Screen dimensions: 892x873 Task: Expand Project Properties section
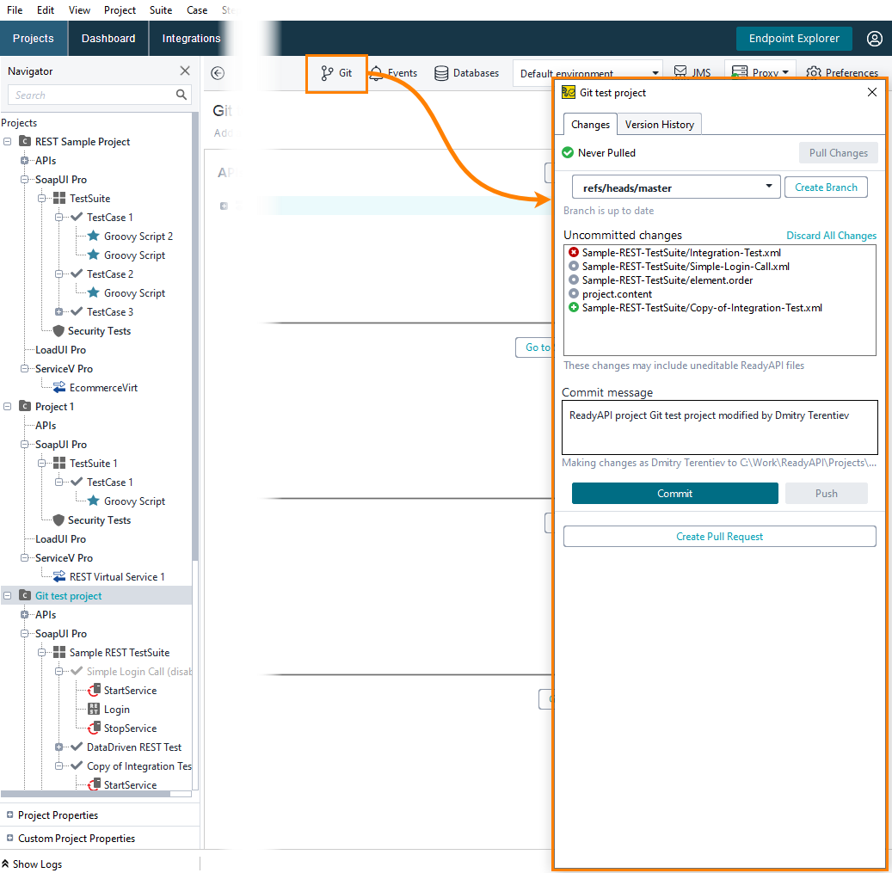tap(9, 815)
